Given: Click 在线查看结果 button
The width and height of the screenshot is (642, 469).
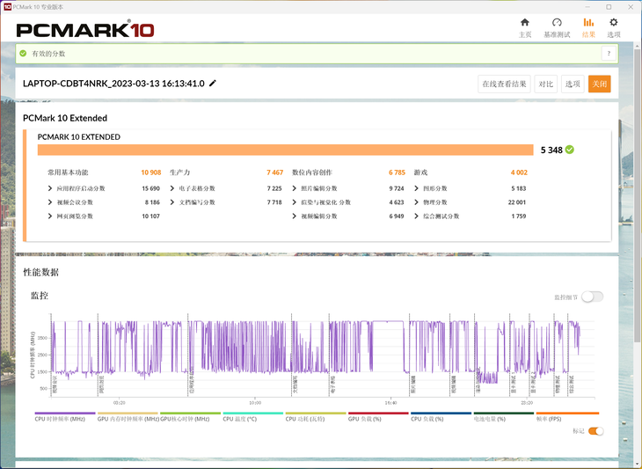Looking at the screenshot, I should (x=504, y=84).
